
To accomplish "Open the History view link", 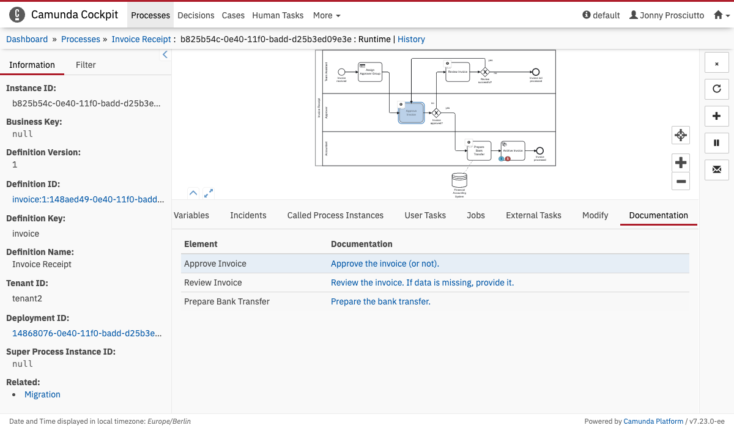I will coord(411,39).
